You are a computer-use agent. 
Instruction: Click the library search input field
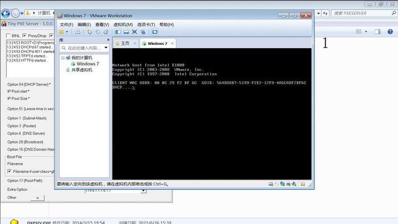coord(84,48)
